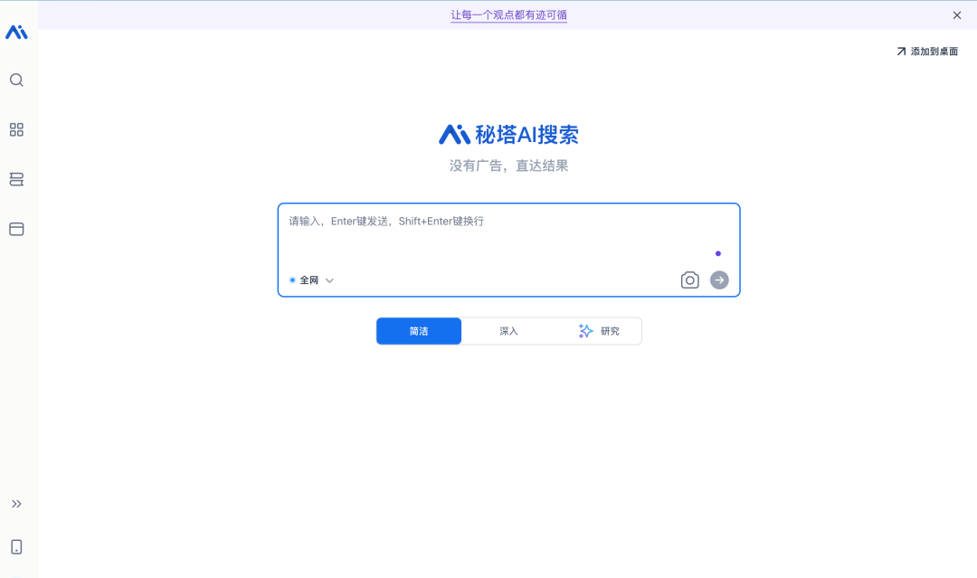The height and width of the screenshot is (578, 977).
Task: Open the 全网 scope dropdown
Action: 311,280
